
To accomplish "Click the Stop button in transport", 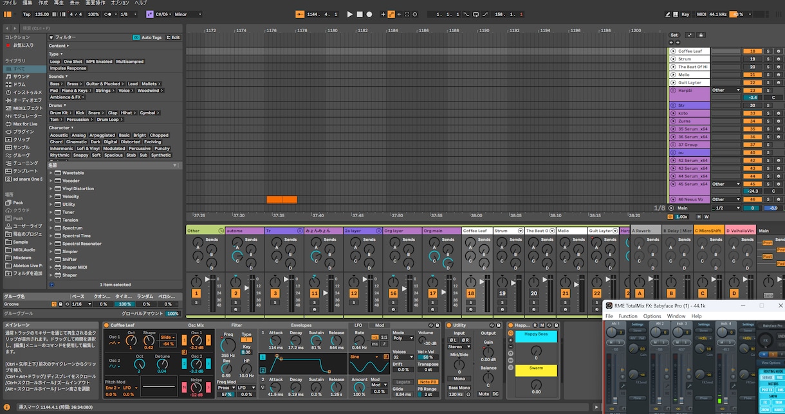I will 360,14.
